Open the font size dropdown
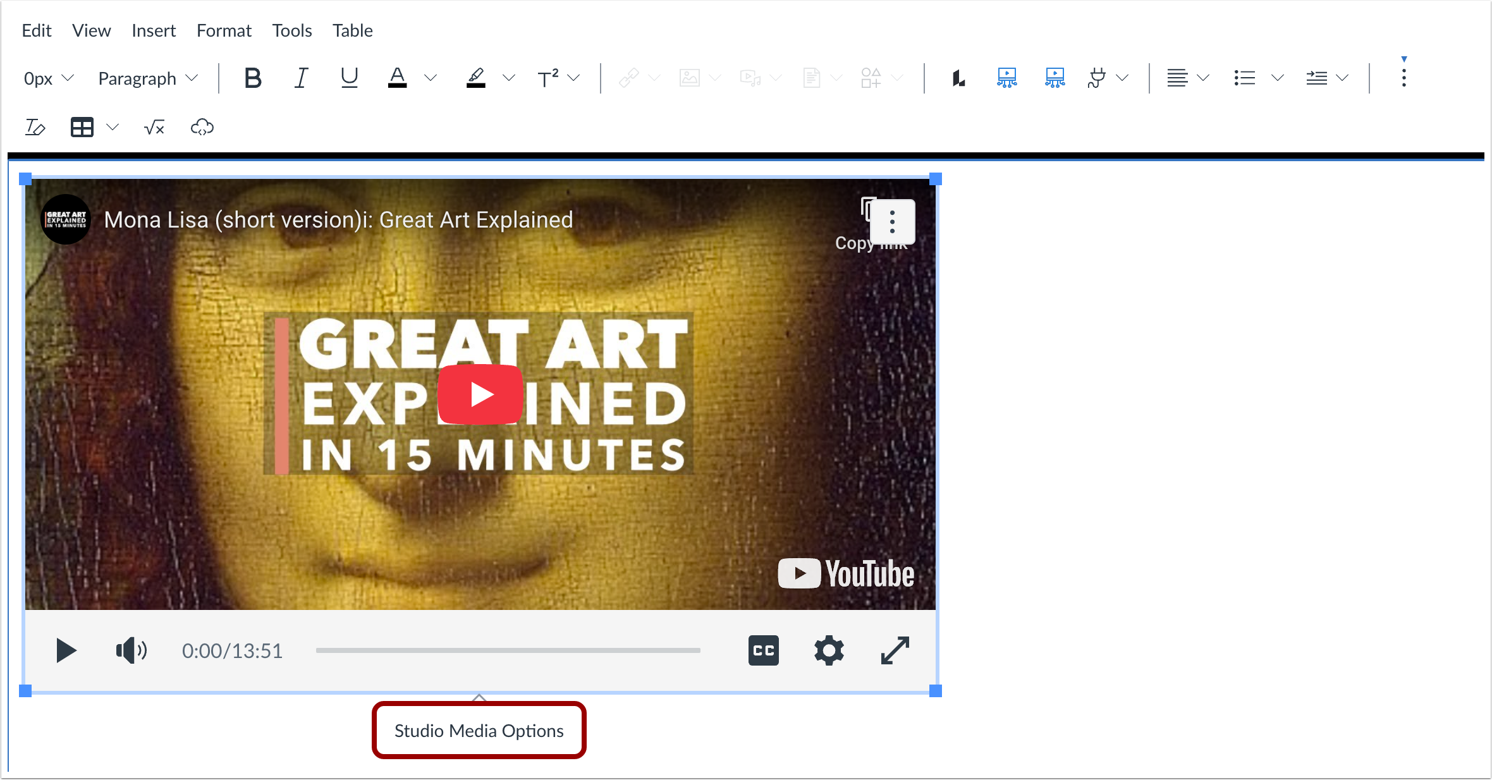This screenshot has width=1492, height=780. click(49, 77)
